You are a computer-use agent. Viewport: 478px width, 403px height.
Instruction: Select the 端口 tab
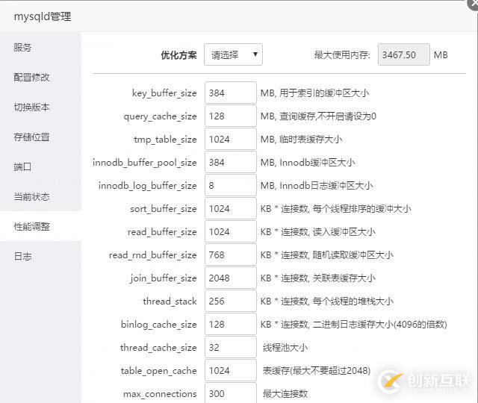click(40, 167)
